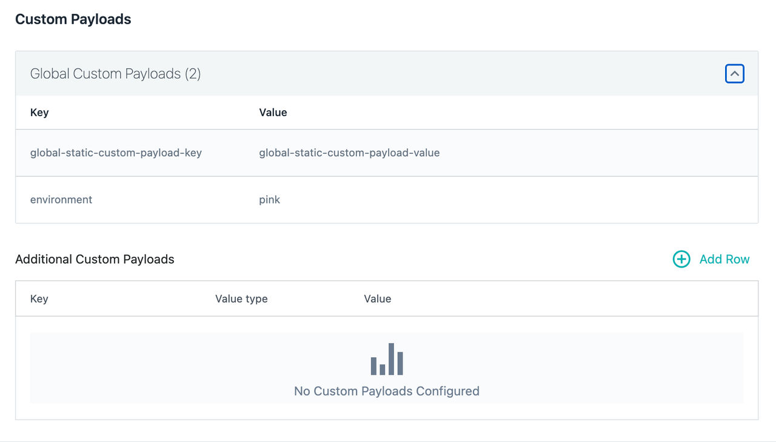Click the environment key cell
Screen dimensions: 776x442
pos(61,200)
